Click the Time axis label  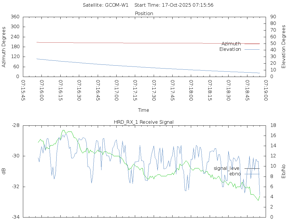pyautogui.click(x=144, y=110)
